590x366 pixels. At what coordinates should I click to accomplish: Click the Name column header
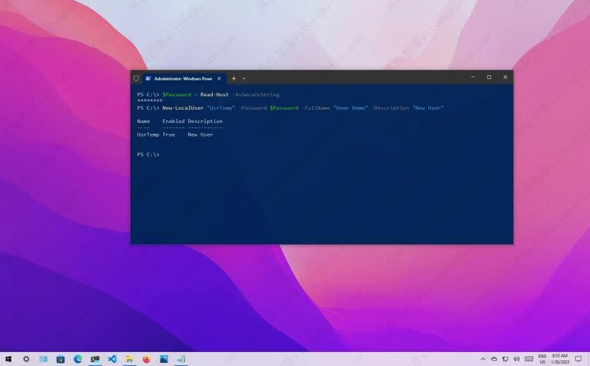[143, 121]
